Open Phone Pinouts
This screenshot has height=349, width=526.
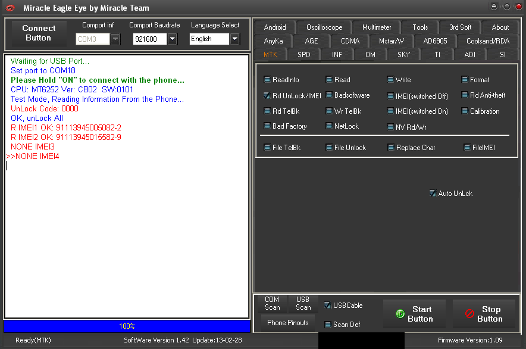pos(288,323)
